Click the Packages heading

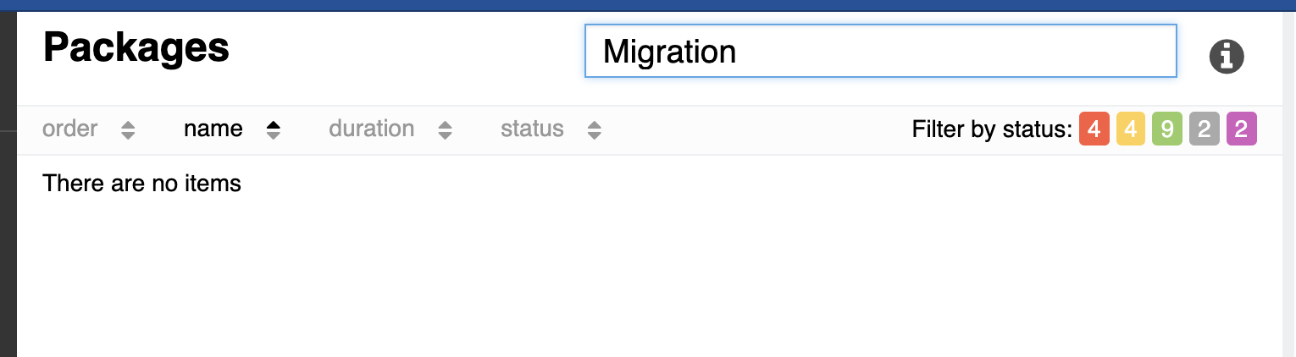click(136, 47)
